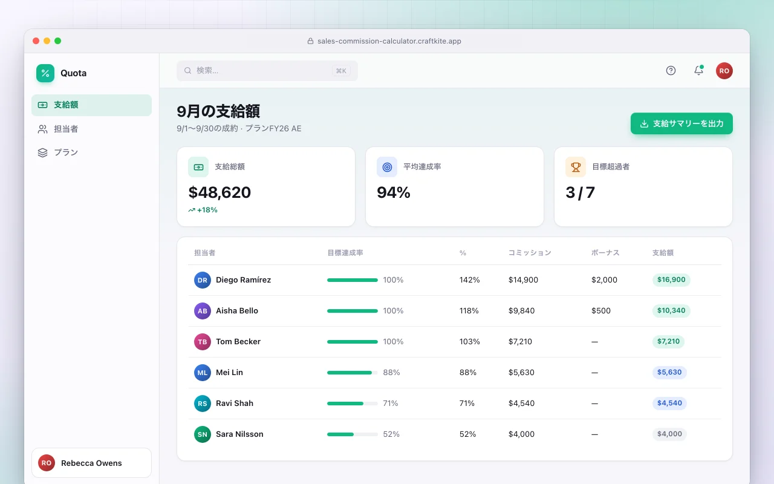
Task: Open Rebecca Owens account card in sidebar
Action: (91, 463)
